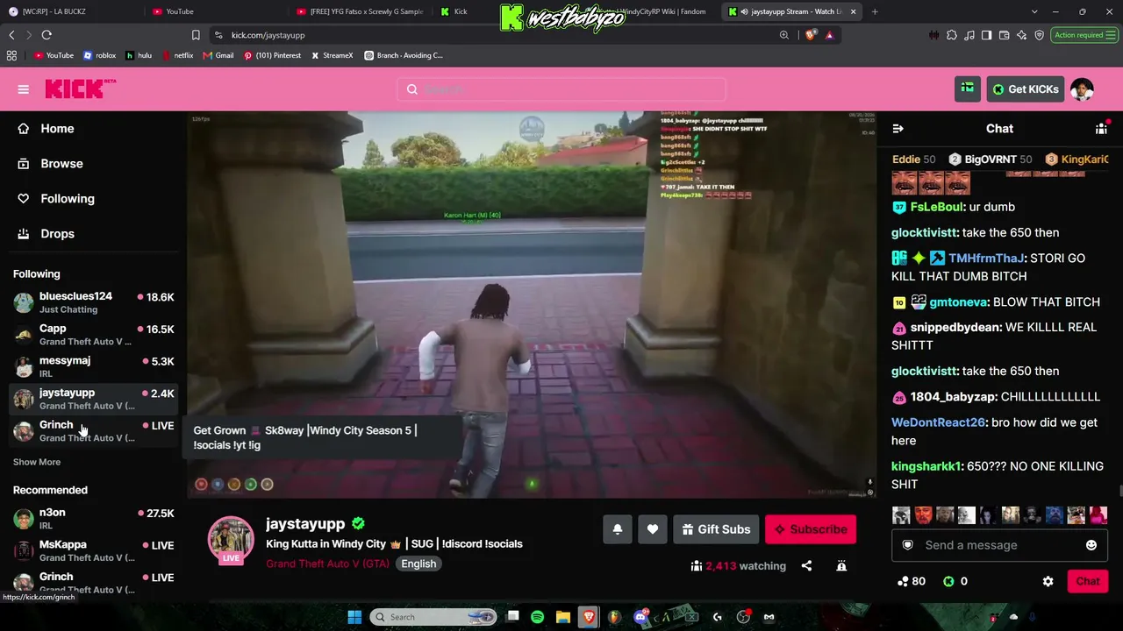Open messymaj channel in Following list
The width and height of the screenshot is (1123, 631).
click(93, 366)
